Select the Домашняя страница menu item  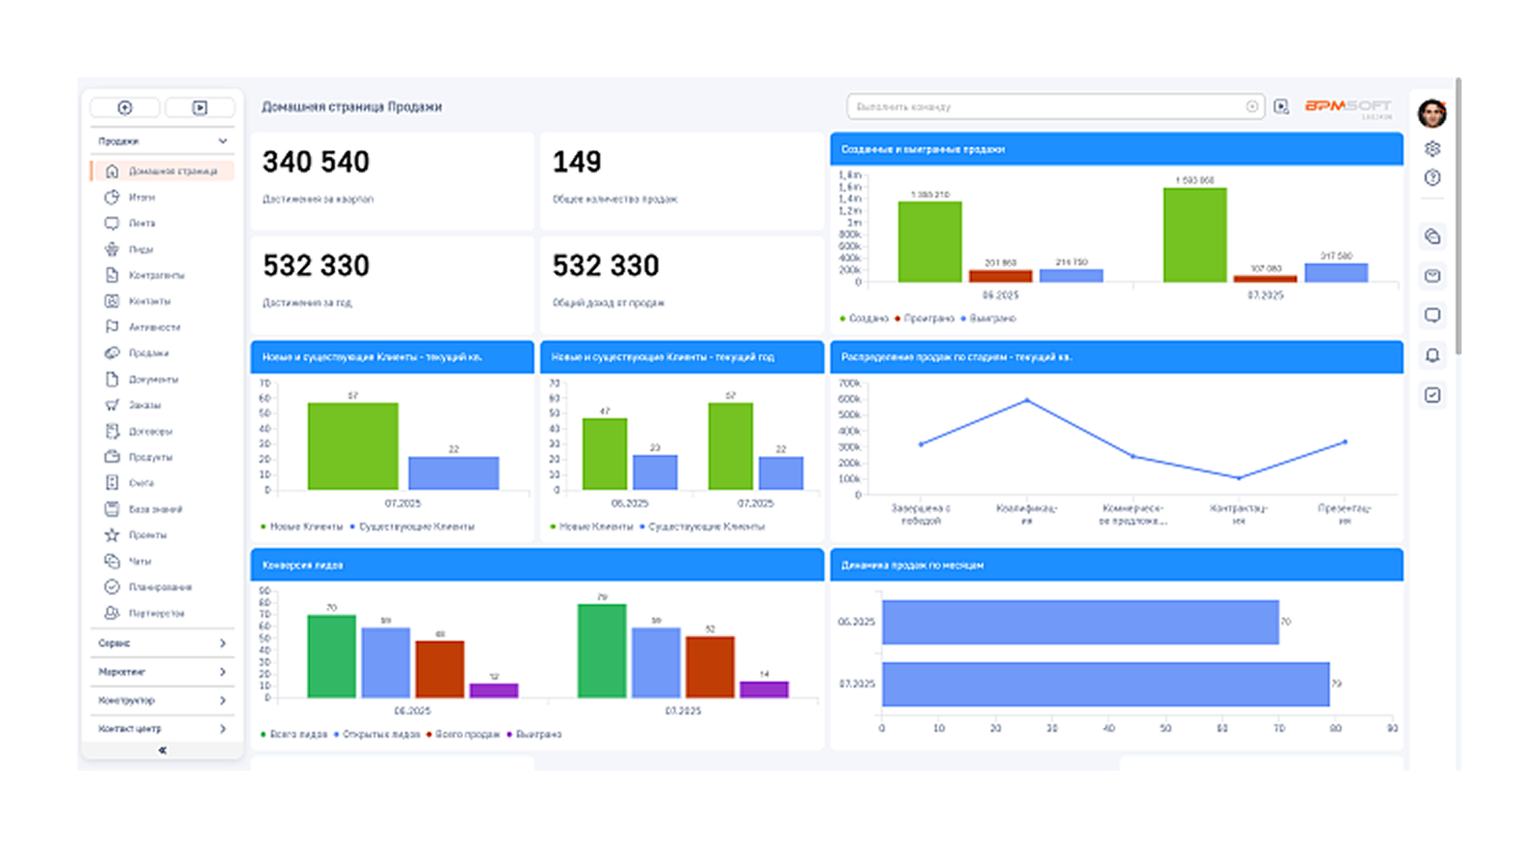(x=162, y=171)
